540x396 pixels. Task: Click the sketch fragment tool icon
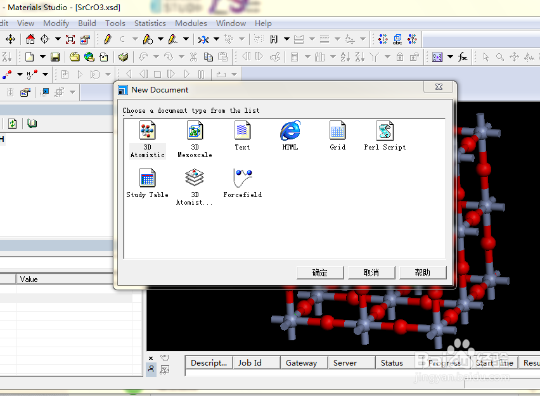[x=173, y=39]
